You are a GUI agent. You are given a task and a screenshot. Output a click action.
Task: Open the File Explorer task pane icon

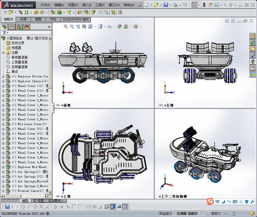point(253,49)
